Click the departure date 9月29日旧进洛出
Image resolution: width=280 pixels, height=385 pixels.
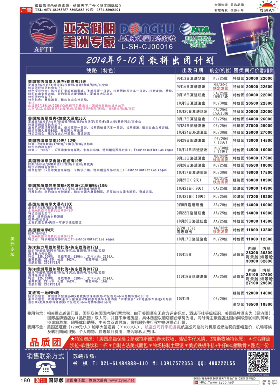tap(191, 140)
